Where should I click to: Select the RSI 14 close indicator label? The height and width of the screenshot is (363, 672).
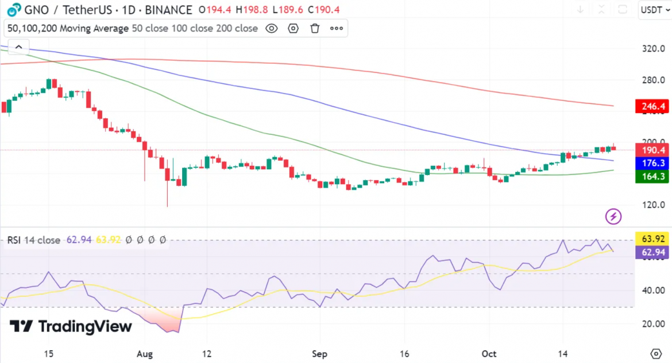[x=33, y=240]
